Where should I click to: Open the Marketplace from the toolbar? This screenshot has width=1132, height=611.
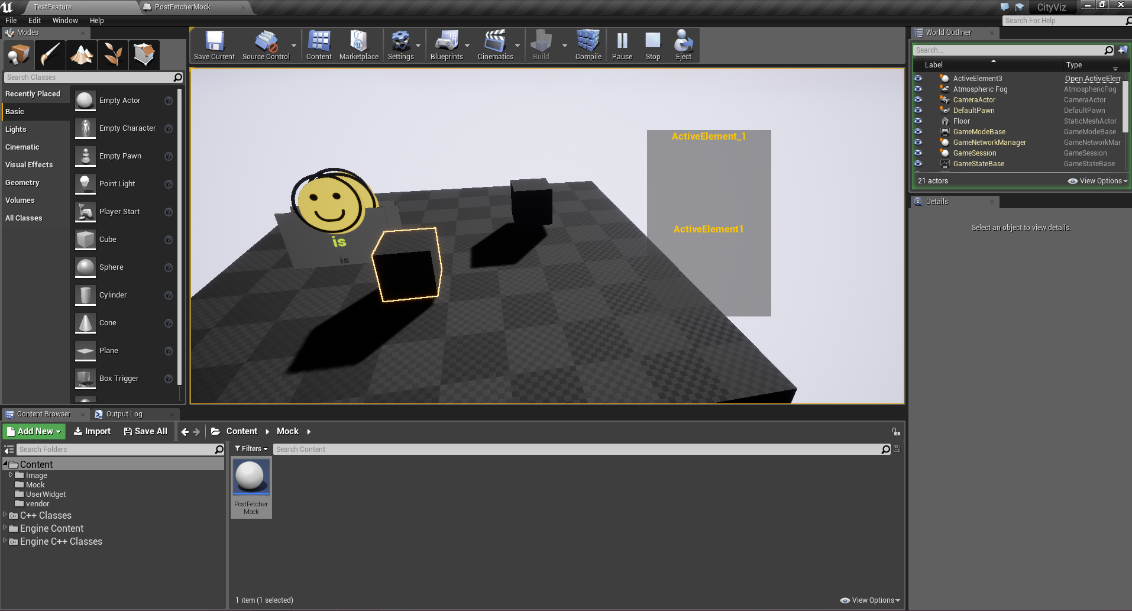(358, 44)
